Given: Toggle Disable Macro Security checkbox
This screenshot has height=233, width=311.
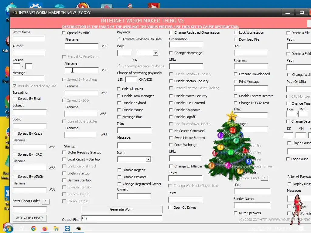Looking at the screenshot, I should [171, 96].
